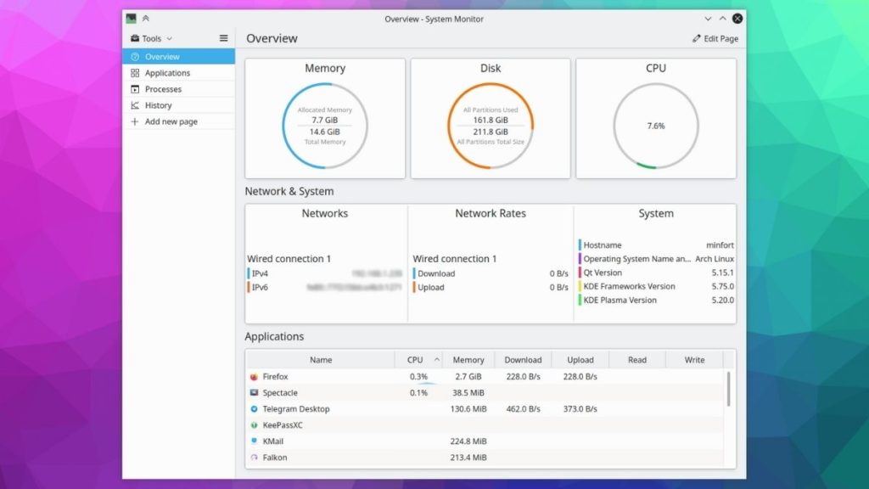The image size is (869, 489).
Task: Open the Tools dropdown menu
Action: coord(151,37)
